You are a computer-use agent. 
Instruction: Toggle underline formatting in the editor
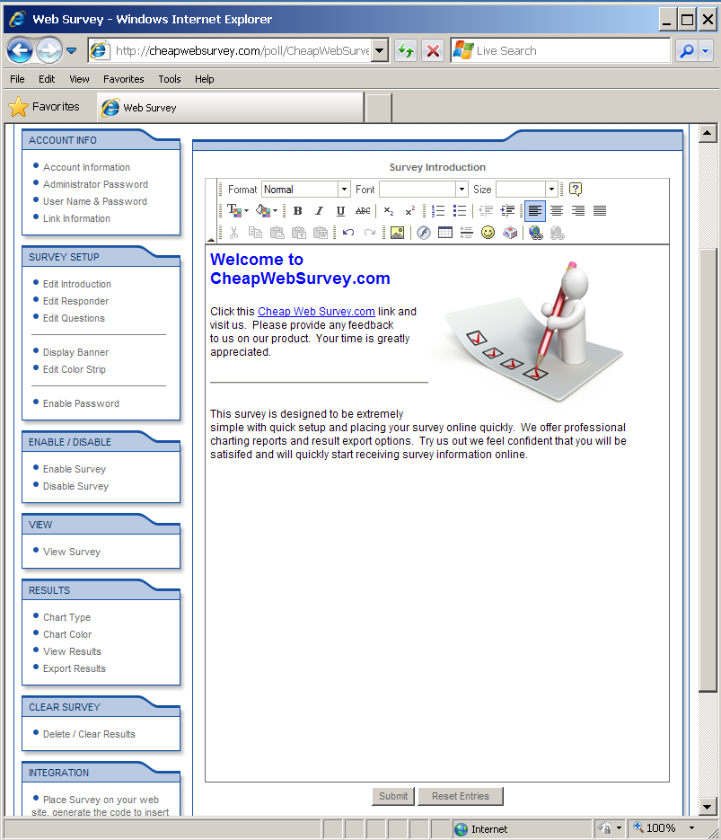(340, 211)
